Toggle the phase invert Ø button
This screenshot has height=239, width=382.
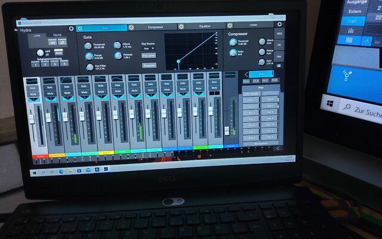62,42
